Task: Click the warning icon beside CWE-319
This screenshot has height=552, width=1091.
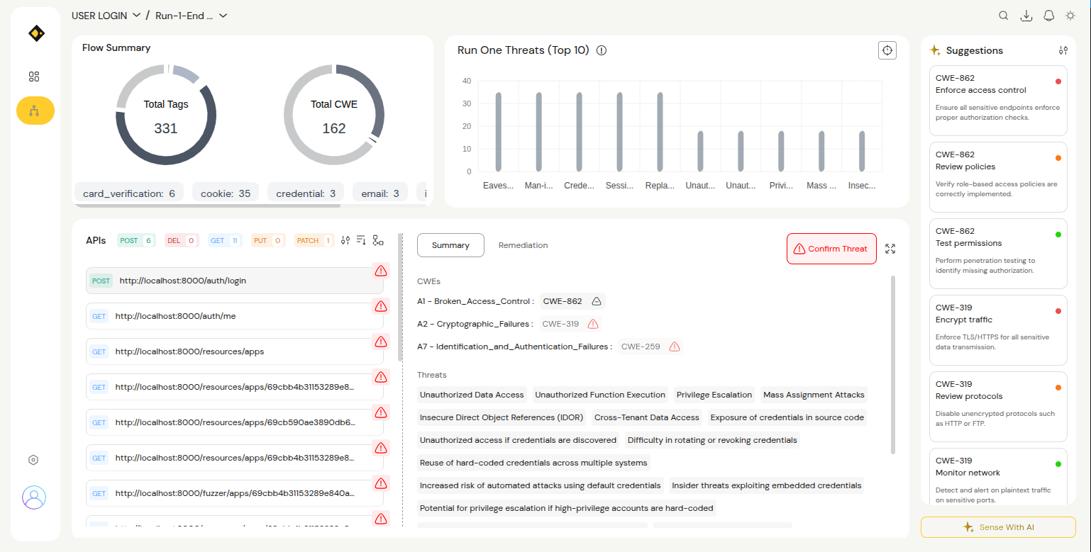Action: point(593,324)
